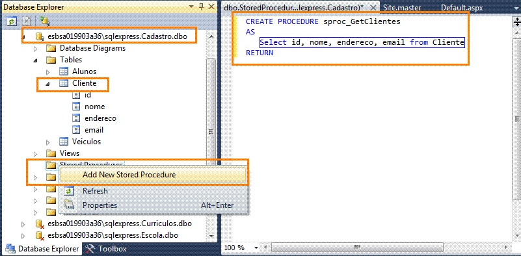Click the Veiculos table icon
This screenshot has height=256, width=521.
64,142
